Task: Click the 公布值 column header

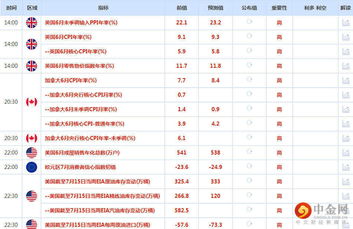Action: tap(249, 8)
